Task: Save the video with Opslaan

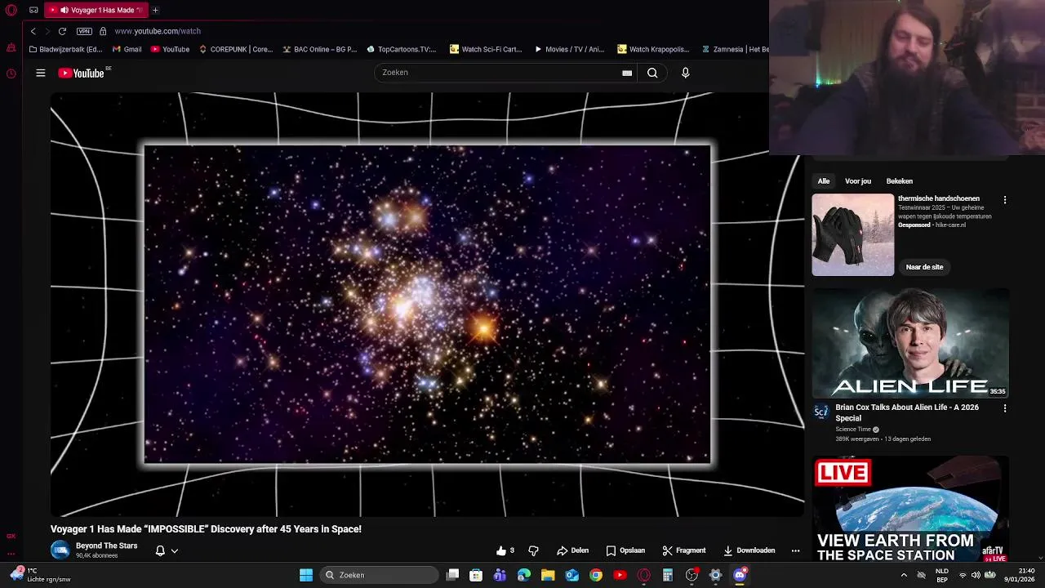Action: [x=625, y=550]
